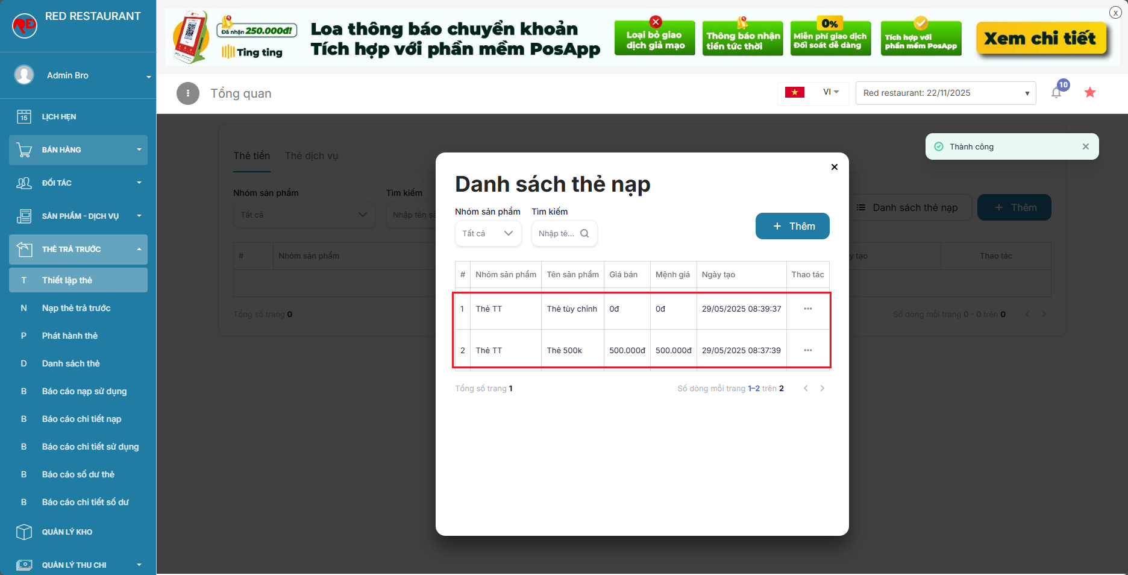Open the Red restaurant date selector
Viewport: 1128px width, 575px height.
[945, 93]
